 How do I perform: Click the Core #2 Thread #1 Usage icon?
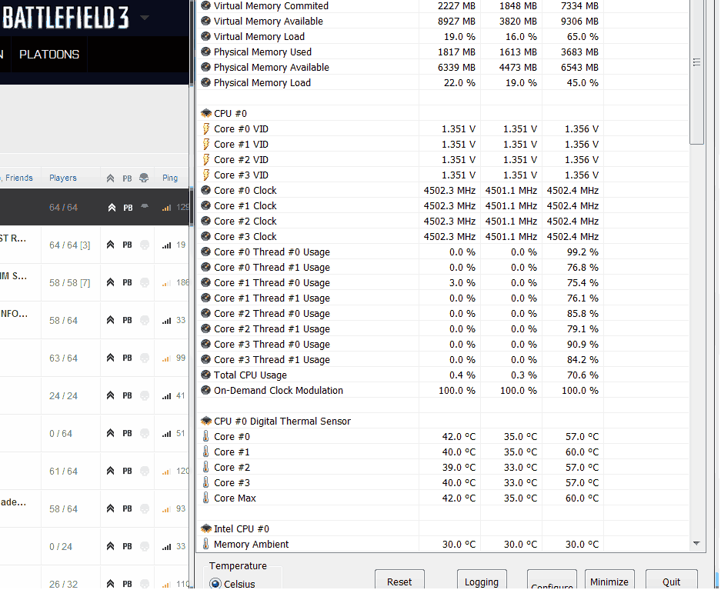click(206, 329)
